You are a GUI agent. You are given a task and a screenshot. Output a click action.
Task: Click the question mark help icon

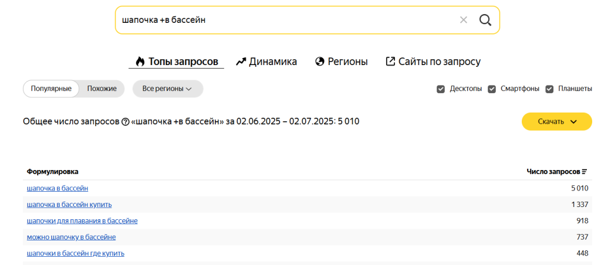(125, 122)
